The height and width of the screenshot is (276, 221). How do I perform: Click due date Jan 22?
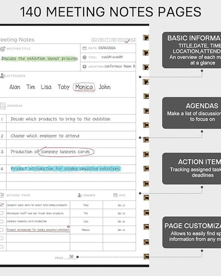(x=121, y=205)
